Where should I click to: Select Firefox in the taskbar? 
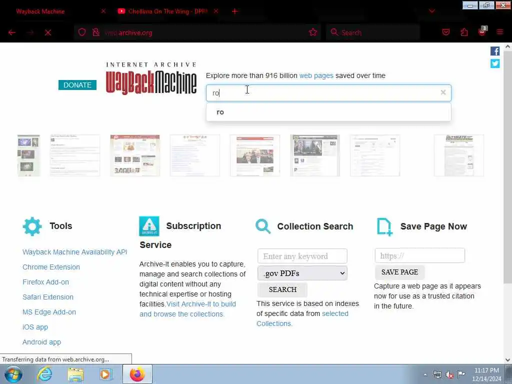click(x=137, y=374)
